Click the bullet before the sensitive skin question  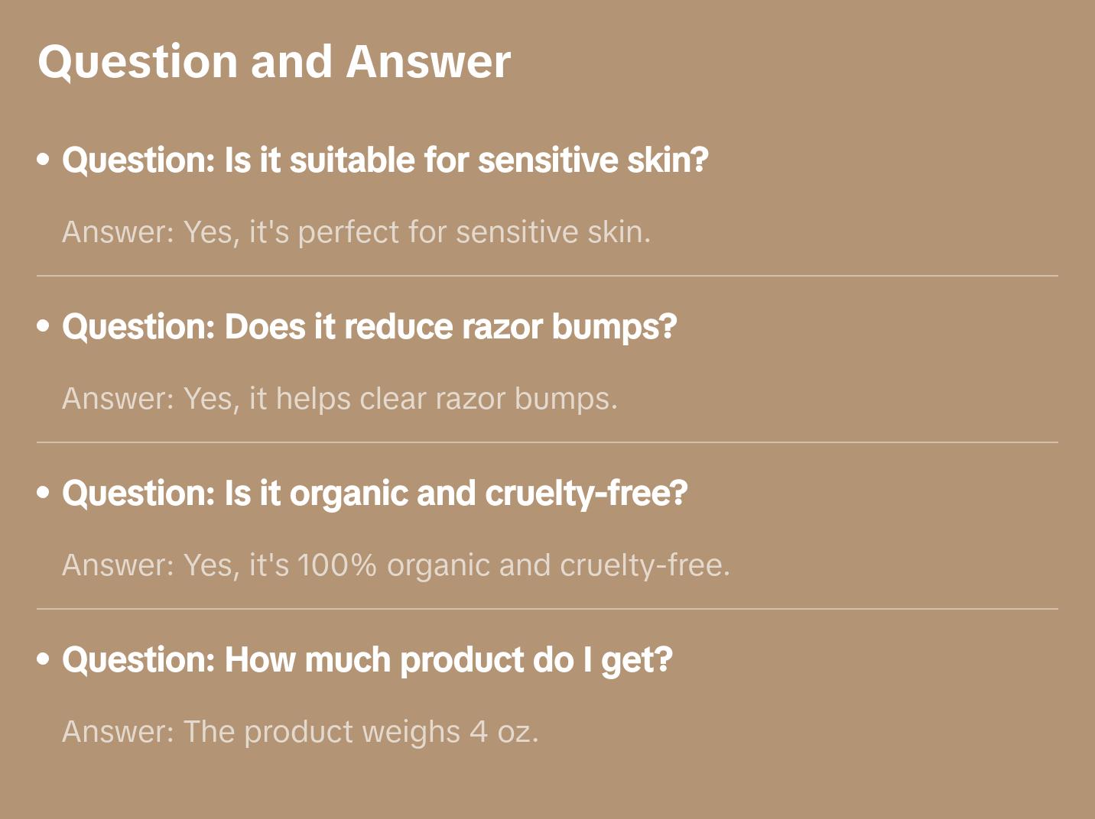click(44, 160)
